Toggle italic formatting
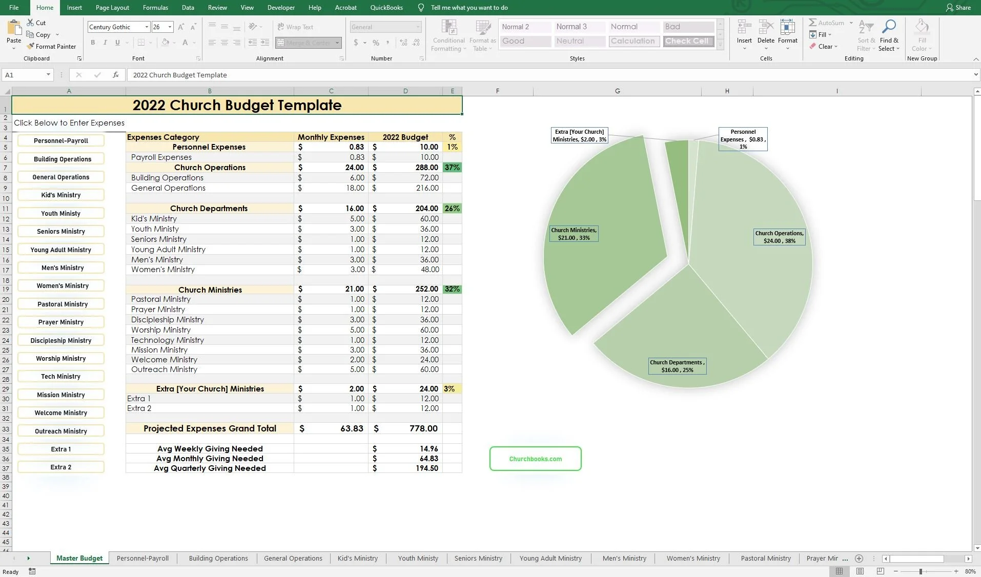The height and width of the screenshot is (577, 981). pos(105,43)
